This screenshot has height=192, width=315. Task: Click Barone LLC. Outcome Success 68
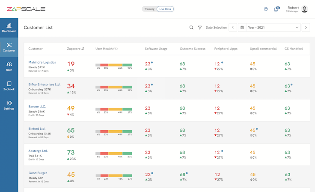point(182,108)
